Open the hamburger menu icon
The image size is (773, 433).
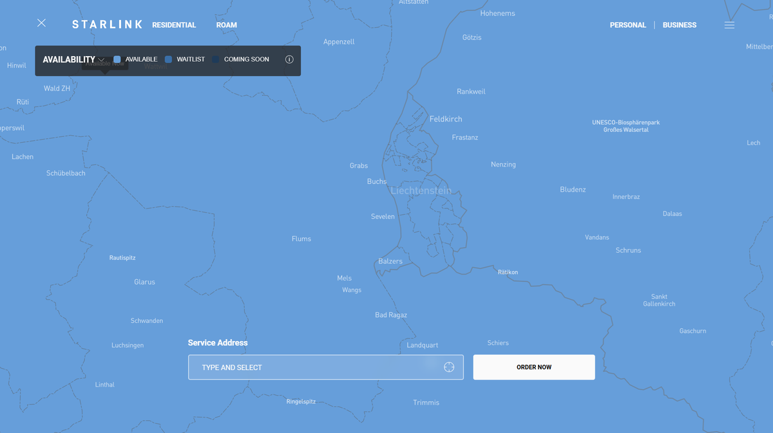pyautogui.click(x=729, y=25)
